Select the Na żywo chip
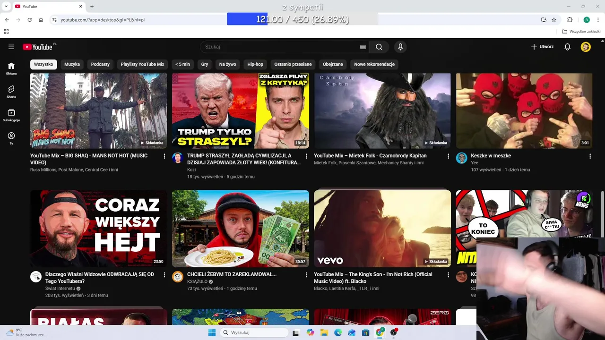 [227, 64]
